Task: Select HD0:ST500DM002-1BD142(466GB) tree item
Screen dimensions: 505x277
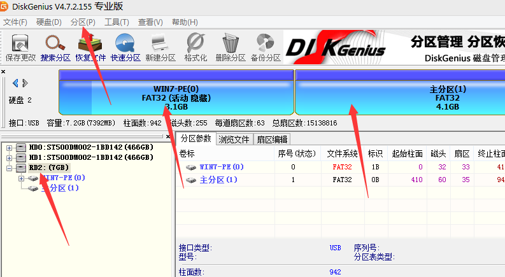Action: pos(91,148)
